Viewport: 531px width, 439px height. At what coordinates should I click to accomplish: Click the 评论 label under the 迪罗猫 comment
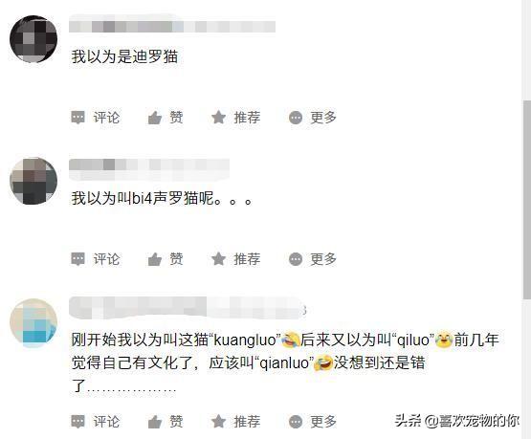(106, 118)
